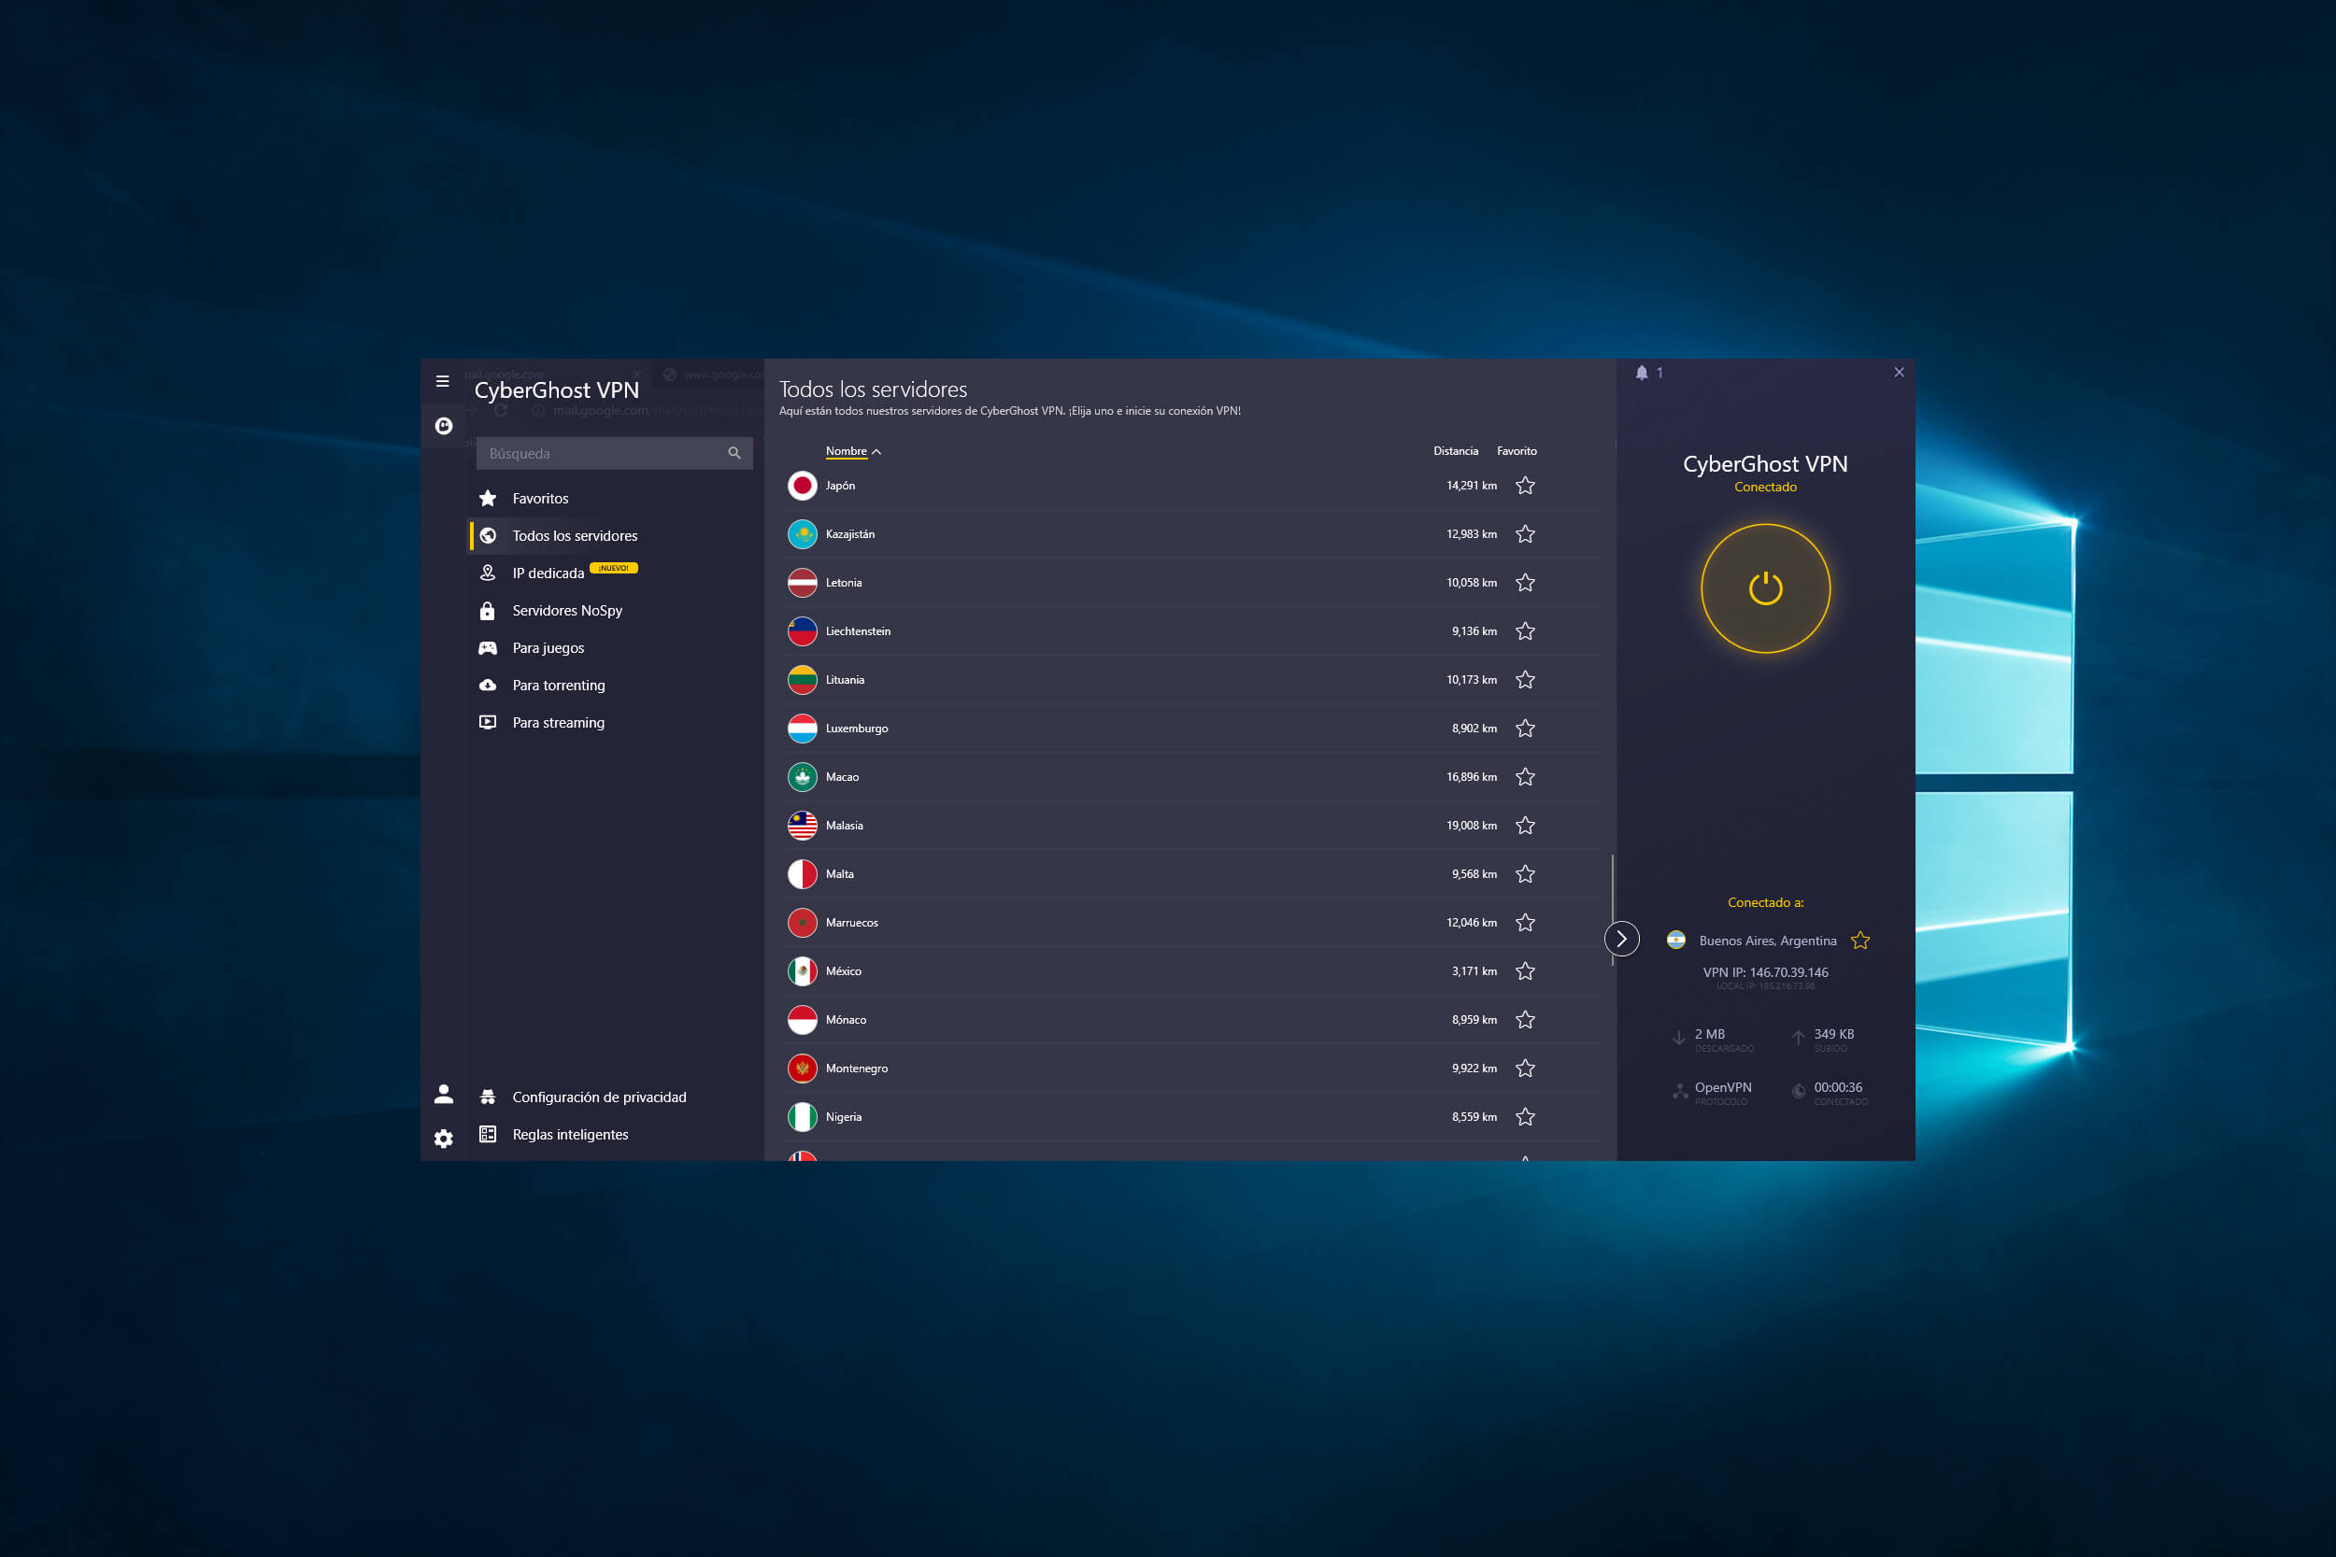Click the OpenVPN protocol label
The image size is (2336, 1557).
click(1723, 1088)
